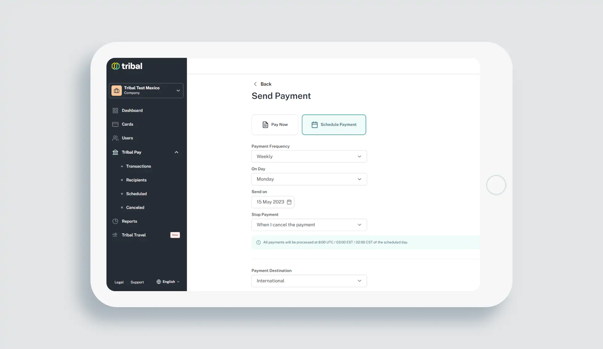Viewport: 603px width, 349px height.
Task: Click the Tribal Test Mexico briefcase icon
Action: pos(117,90)
